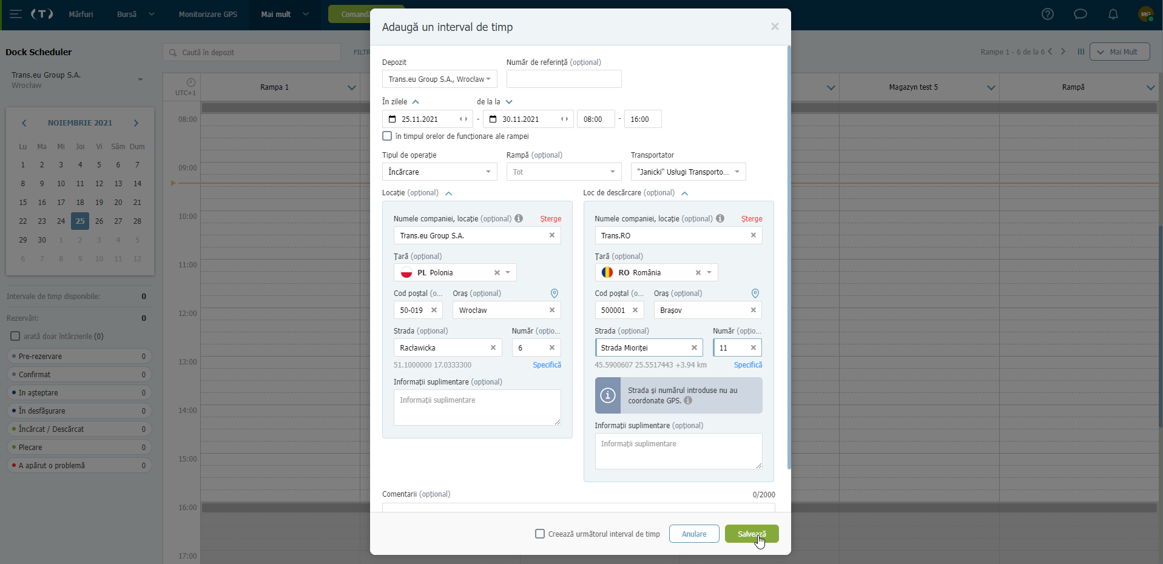This screenshot has height=564, width=1163.
Task: Check Creează următorul interval de timp
Action: (540, 534)
